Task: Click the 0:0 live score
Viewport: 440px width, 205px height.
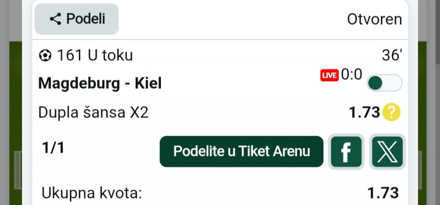Action: [352, 74]
